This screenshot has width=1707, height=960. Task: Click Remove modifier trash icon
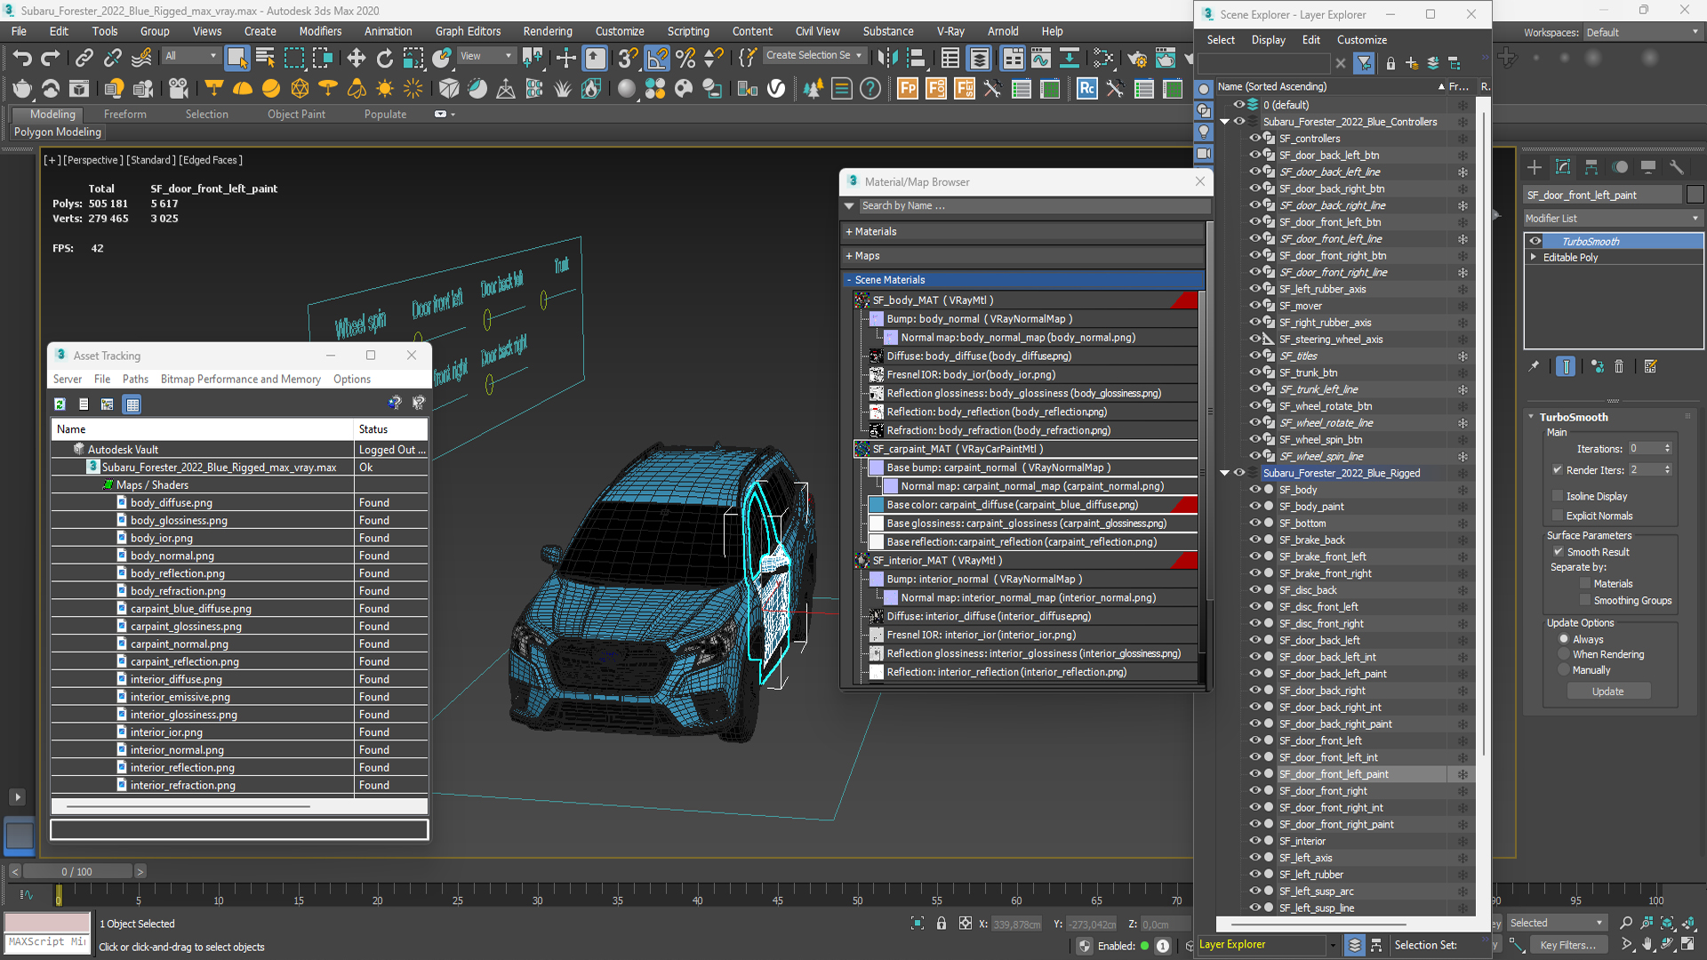click(1619, 366)
